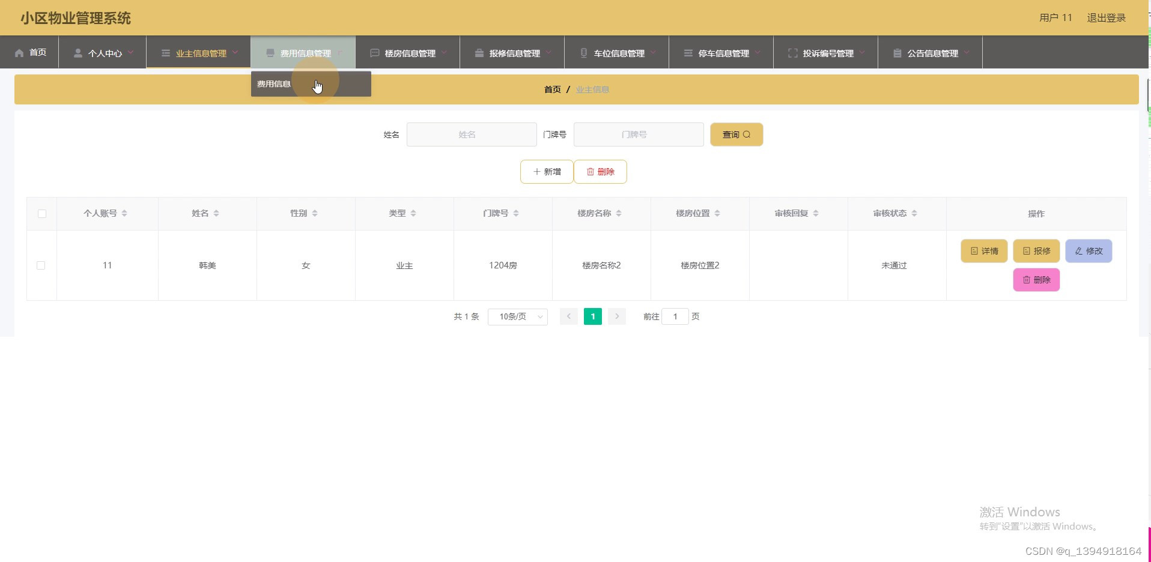Click the 1204房 table cell
The width and height of the screenshot is (1151, 562).
tap(503, 265)
